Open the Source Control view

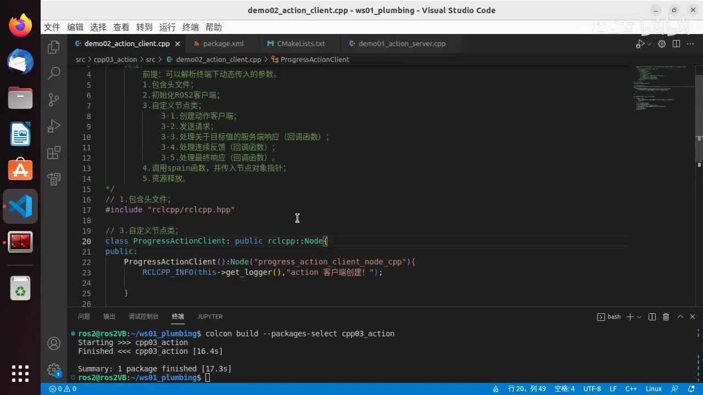click(54, 99)
